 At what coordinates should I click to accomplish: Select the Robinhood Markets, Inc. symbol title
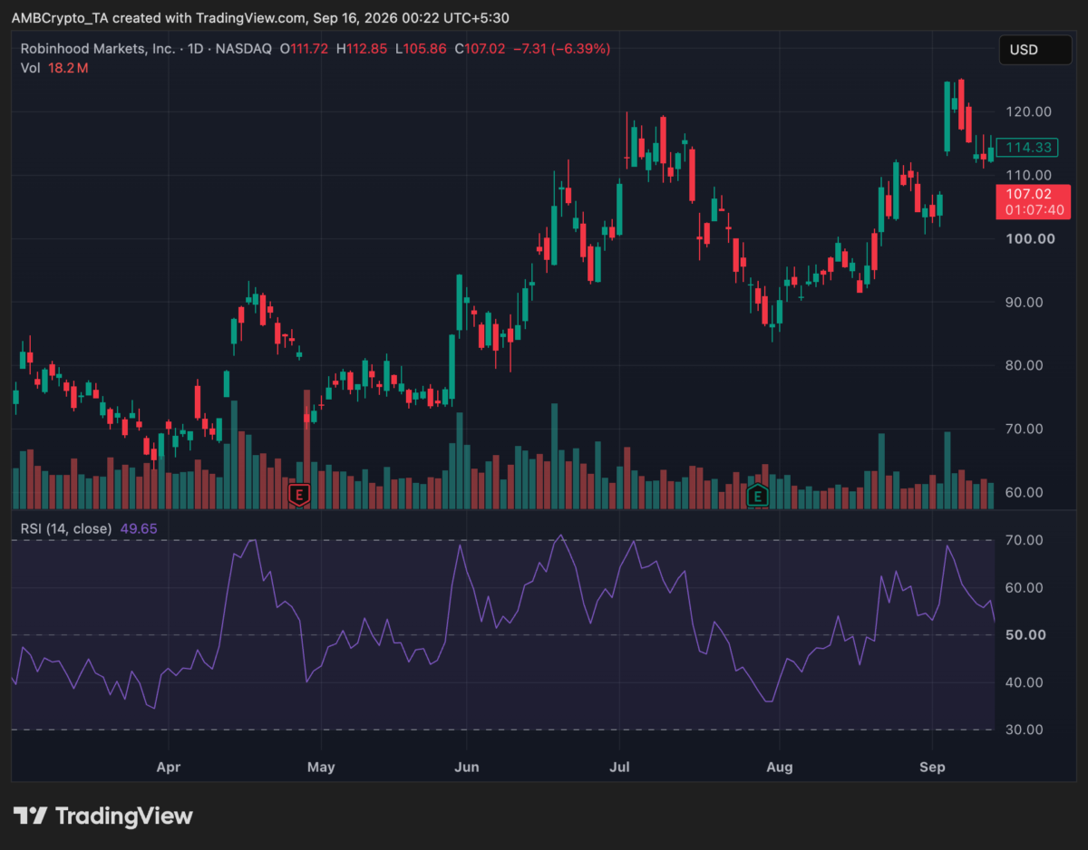point(98,49)
